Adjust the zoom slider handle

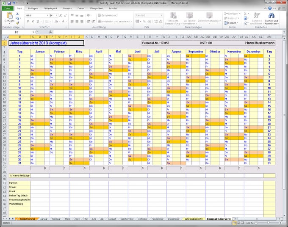point(268,223)
